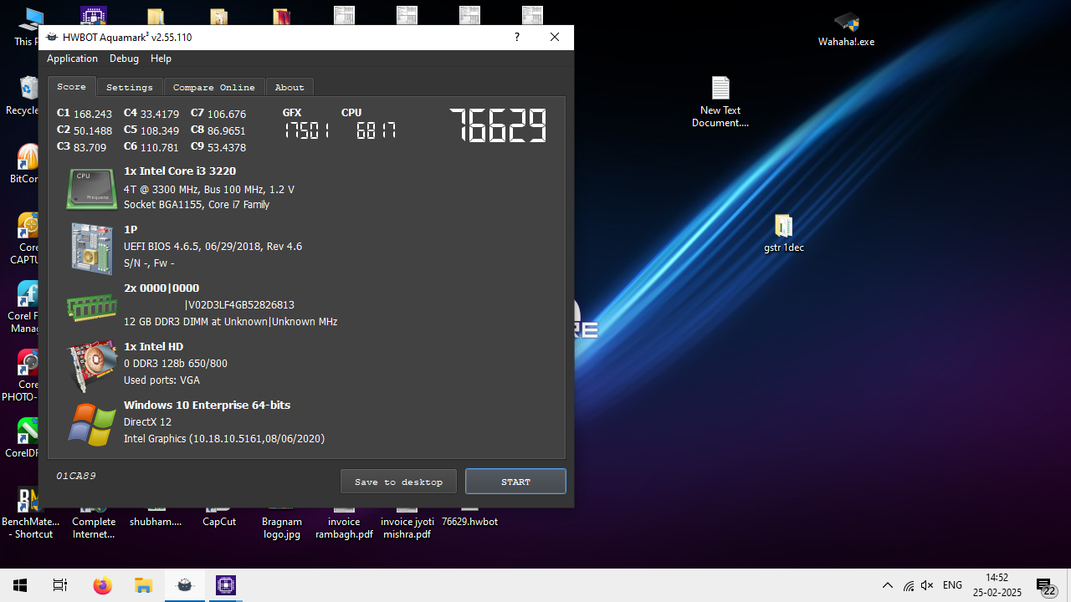The image size is (1071, 602).
Task: Click the START benchmark button
Action: pyautogui.click(x=515, y=482)
